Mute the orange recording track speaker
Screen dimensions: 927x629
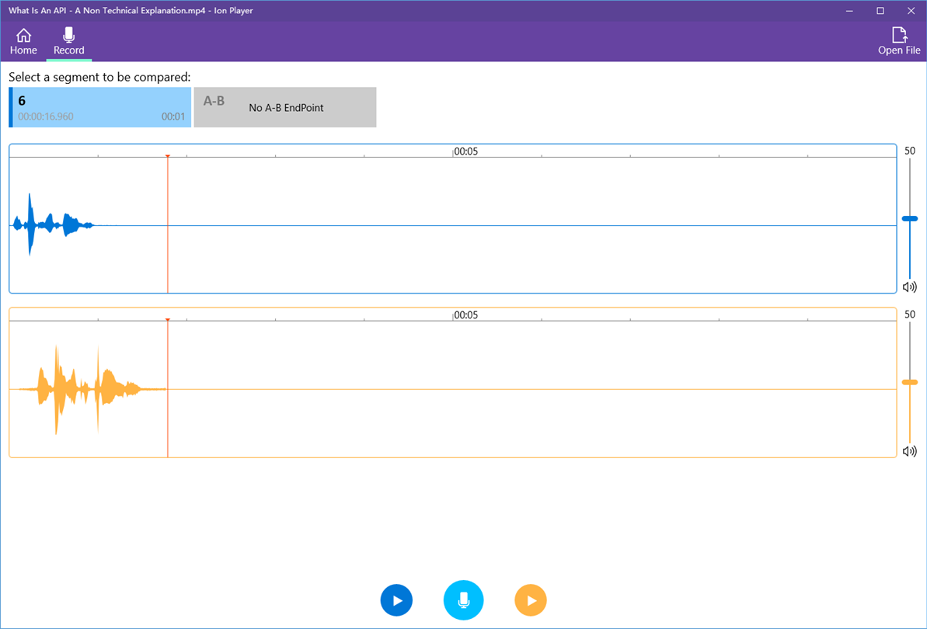pyautogui.click(x=909, y=451)
